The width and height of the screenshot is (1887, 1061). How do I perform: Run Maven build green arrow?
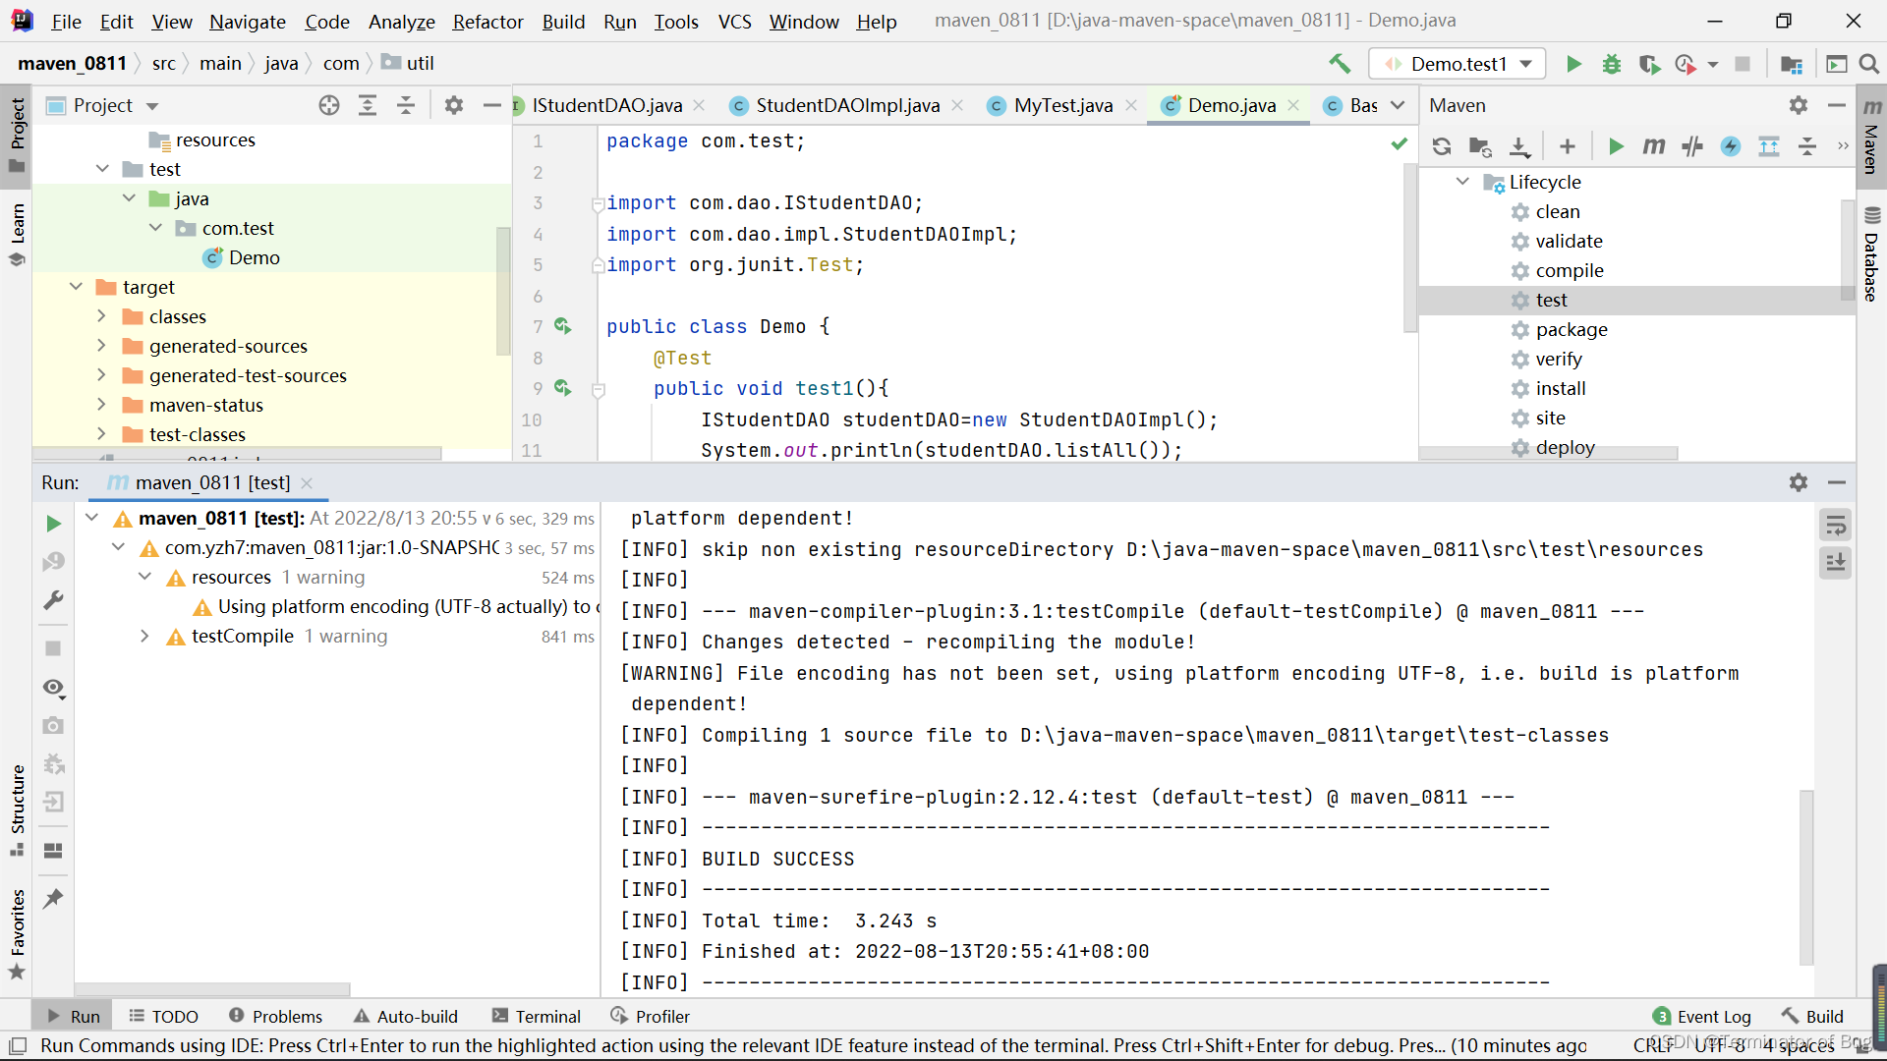click(1616, 146)
